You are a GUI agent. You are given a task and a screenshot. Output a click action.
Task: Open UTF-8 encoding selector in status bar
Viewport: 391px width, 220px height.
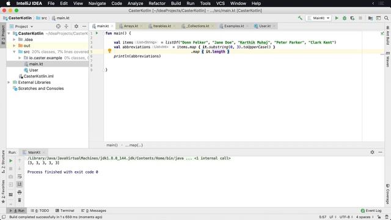pyautogui.click(x=346, y=217)
